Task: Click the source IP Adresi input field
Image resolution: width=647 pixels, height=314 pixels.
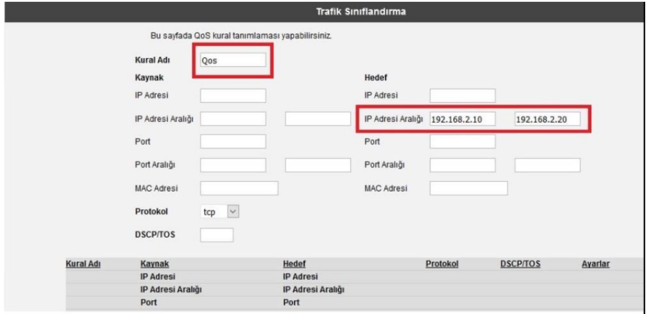Action: click(233, 96)
